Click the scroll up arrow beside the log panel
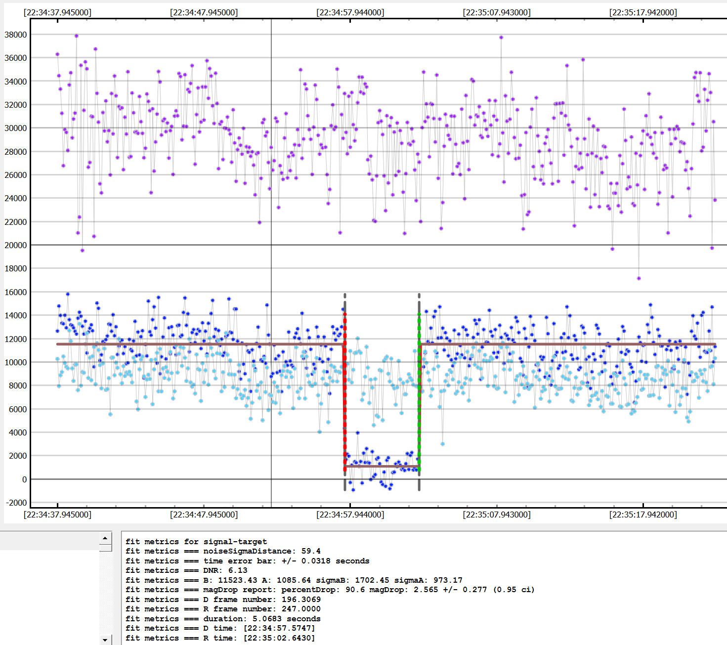The image size is (727, 645). [105, 538]
